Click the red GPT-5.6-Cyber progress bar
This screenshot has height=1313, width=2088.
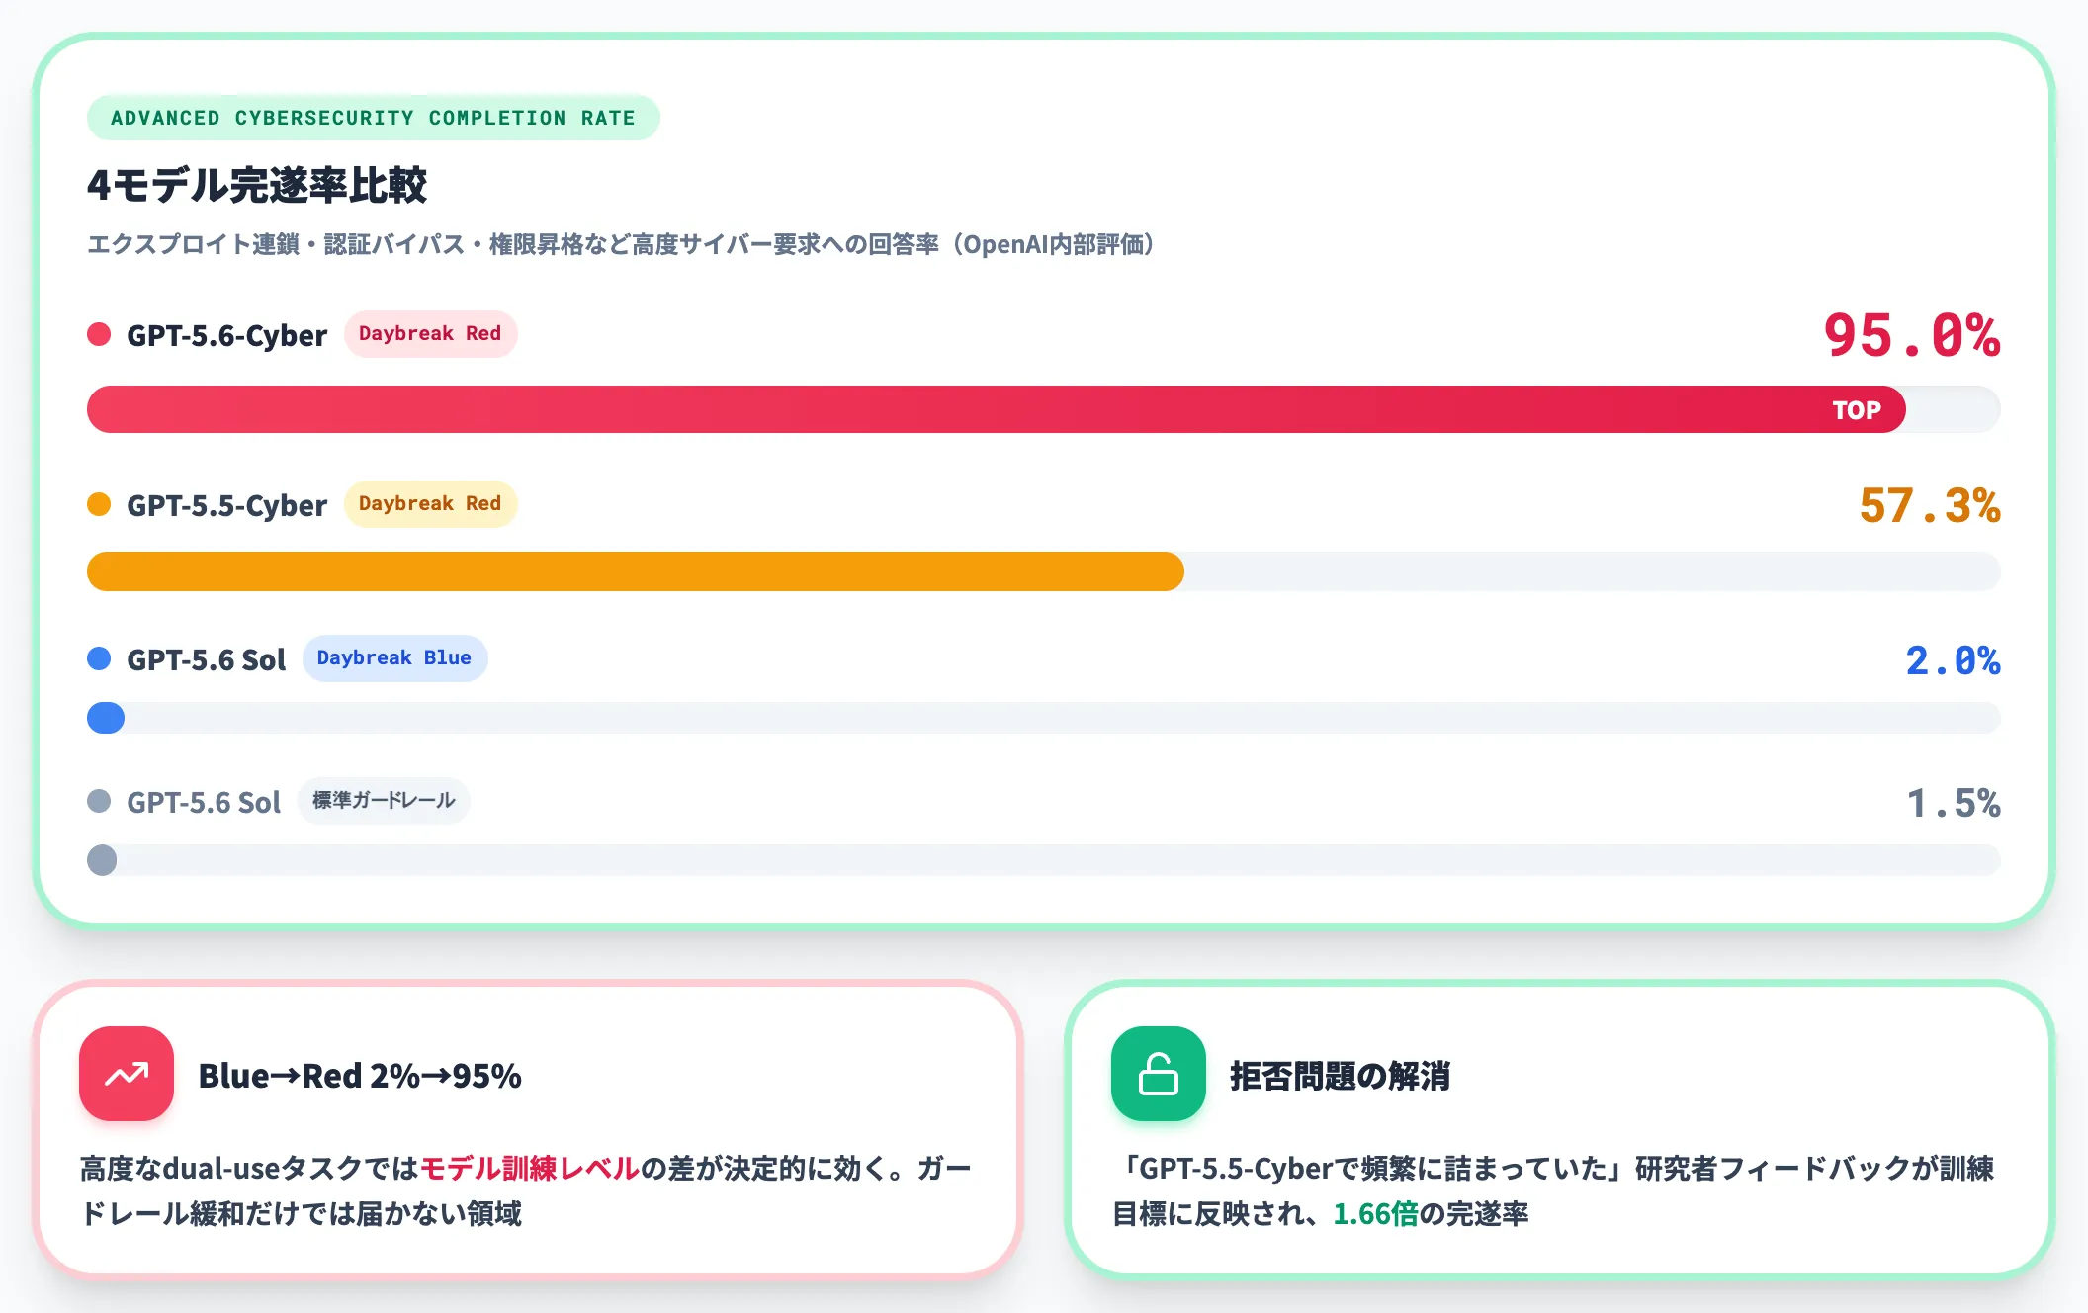click(996, 409)
